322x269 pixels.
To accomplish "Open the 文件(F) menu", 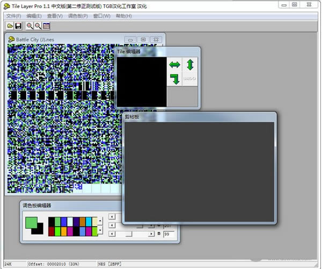I will click(13, 16).
